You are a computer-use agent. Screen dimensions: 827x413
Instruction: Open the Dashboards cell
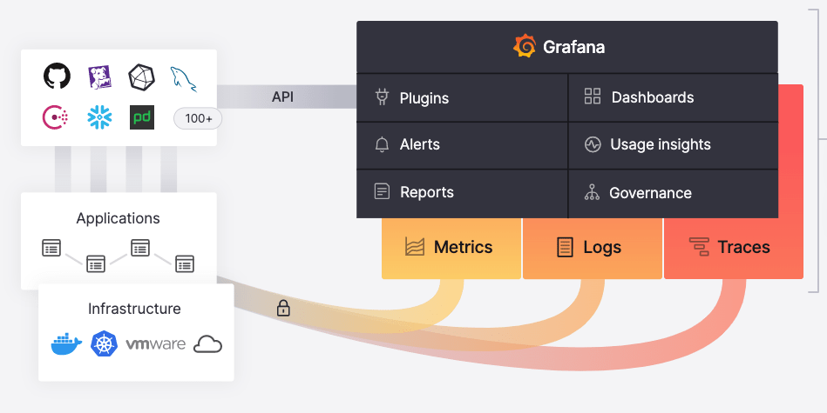(x=673, y=97)
